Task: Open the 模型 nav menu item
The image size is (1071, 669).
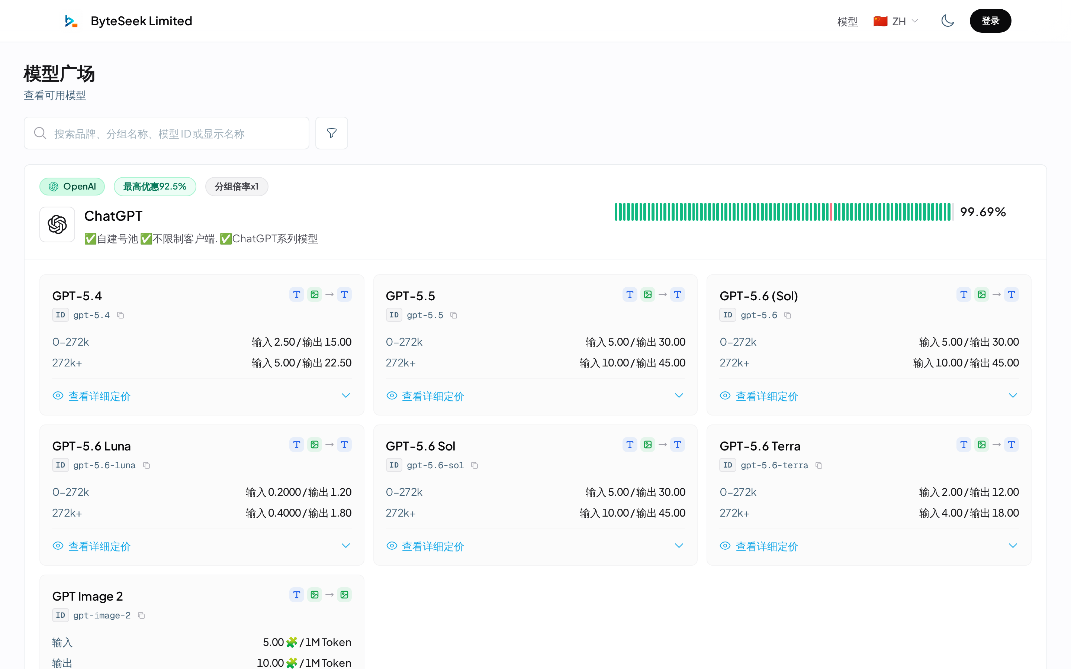Action: [847, 21]
